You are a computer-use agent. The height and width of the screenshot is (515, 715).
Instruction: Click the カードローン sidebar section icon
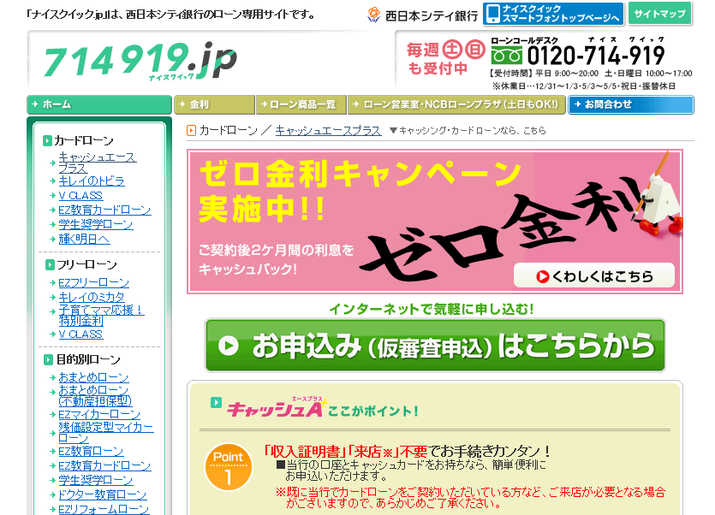pyautogui.click(x=47, y=141)
